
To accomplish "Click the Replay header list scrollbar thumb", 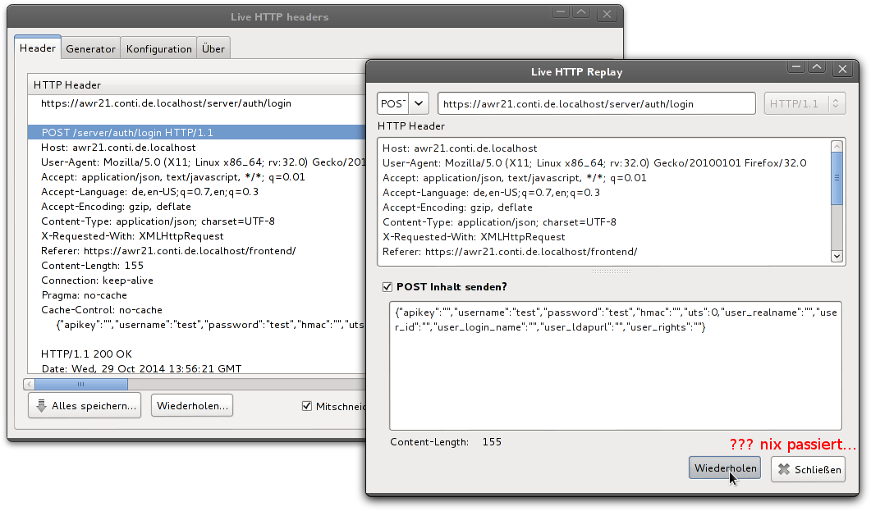I will [x=837, y=179].
